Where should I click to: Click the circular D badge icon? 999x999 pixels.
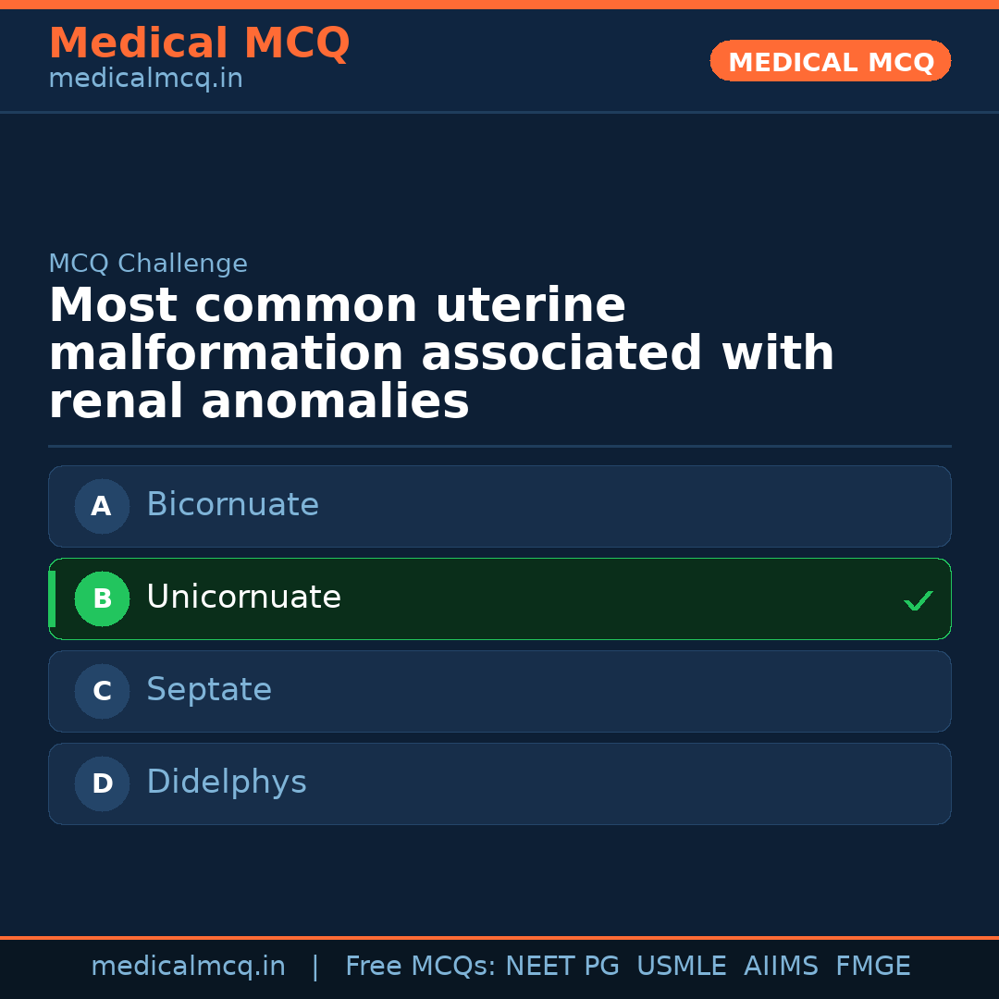102,783
